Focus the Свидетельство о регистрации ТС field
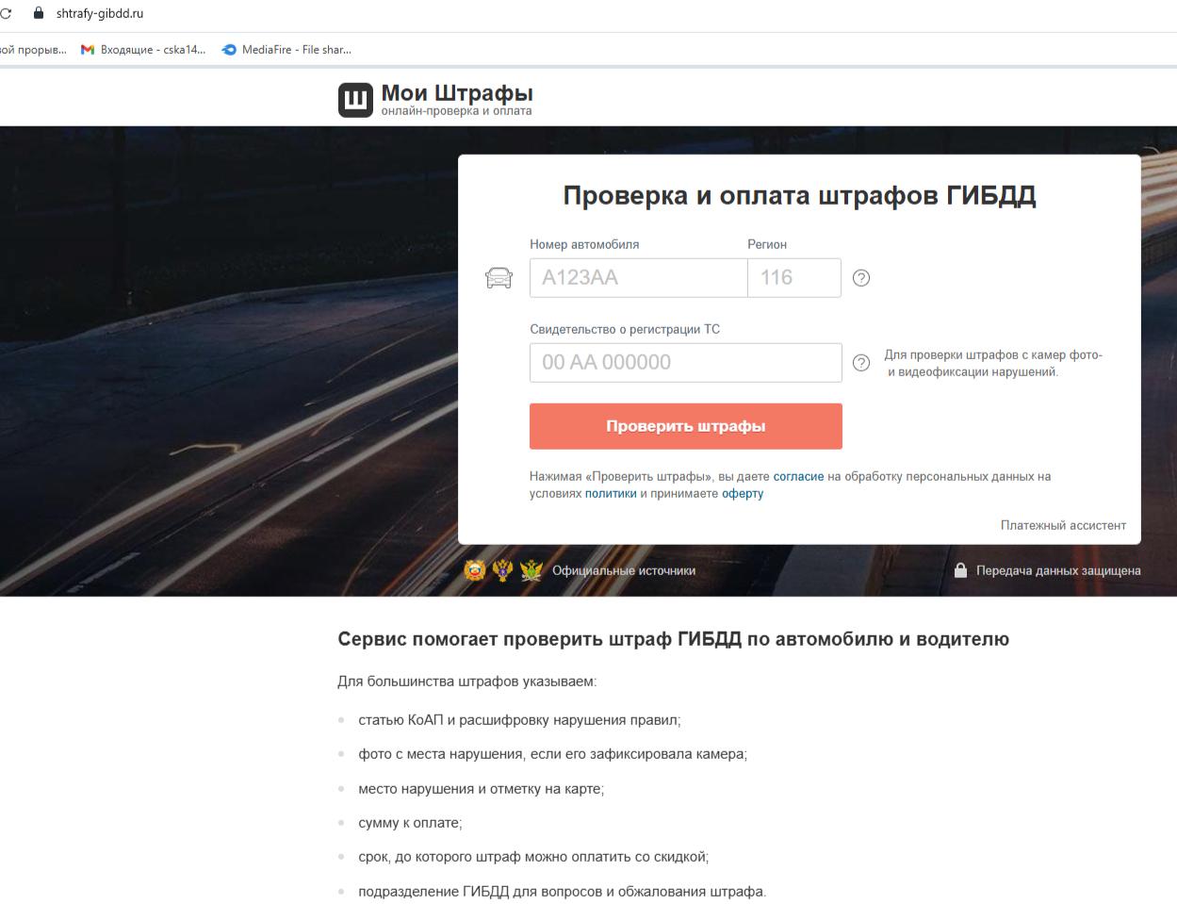This screenshot has height=904, width=1177. (685, 363)
